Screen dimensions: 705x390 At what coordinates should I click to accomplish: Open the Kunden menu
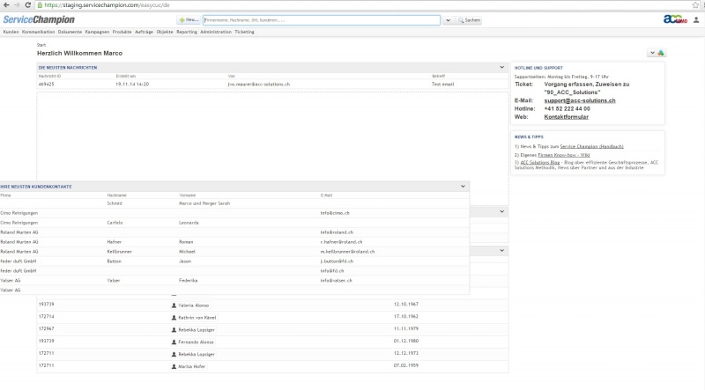(x=11, y=32)
